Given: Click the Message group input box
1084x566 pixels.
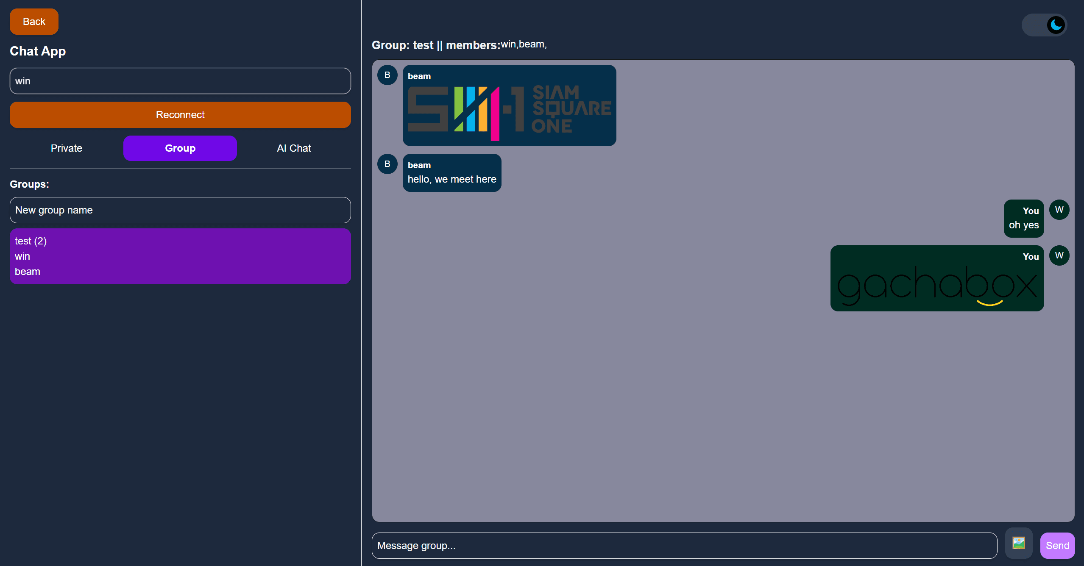Looking at the screenshot, I should 684,546.
